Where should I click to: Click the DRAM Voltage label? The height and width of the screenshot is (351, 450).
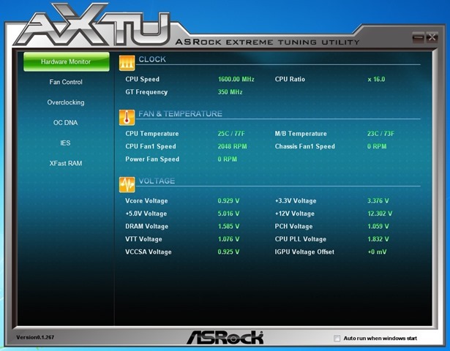tap(146, 226)
